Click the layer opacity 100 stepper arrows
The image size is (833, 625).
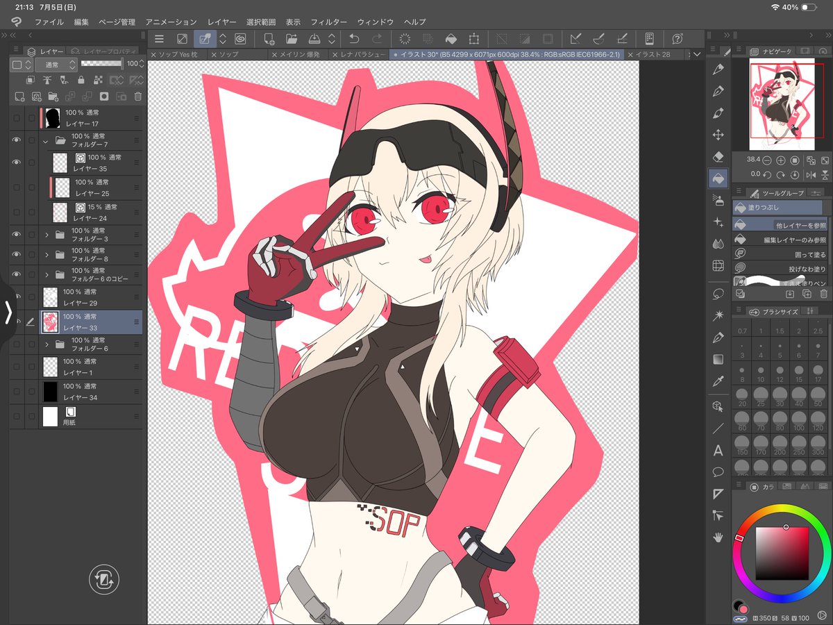[142, 64]
